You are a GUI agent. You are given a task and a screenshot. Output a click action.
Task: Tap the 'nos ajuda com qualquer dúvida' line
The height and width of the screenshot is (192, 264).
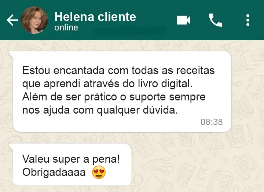[x=100, y=110]
